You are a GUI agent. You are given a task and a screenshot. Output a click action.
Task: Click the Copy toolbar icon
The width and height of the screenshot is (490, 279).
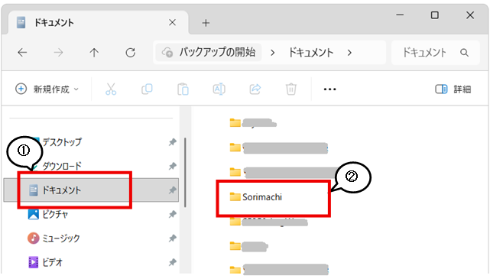click(x=147, y=89)
